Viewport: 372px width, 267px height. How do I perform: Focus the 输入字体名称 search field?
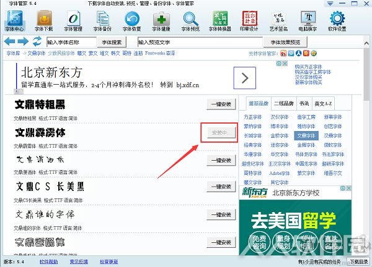71,42
